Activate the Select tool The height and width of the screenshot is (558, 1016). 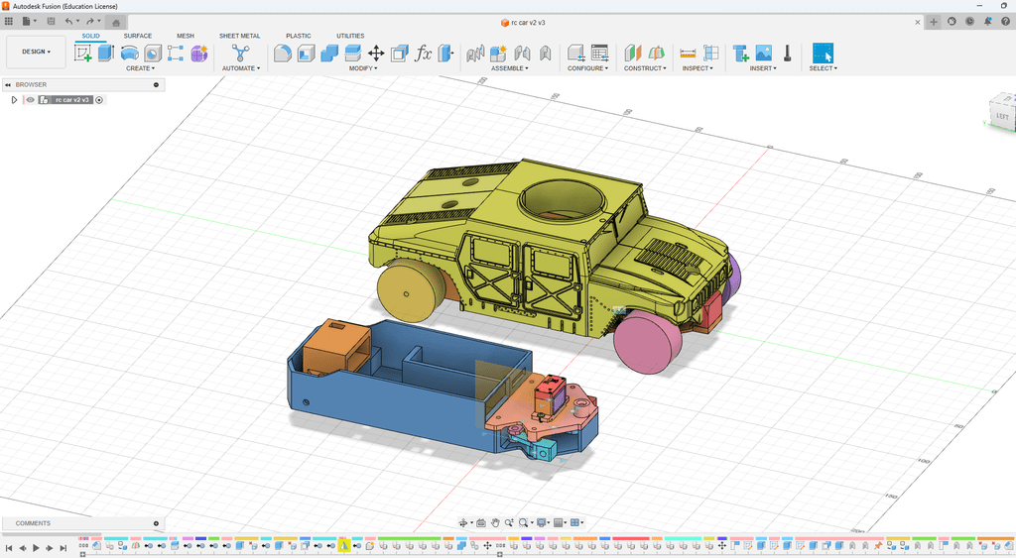(x=823, y=54)
